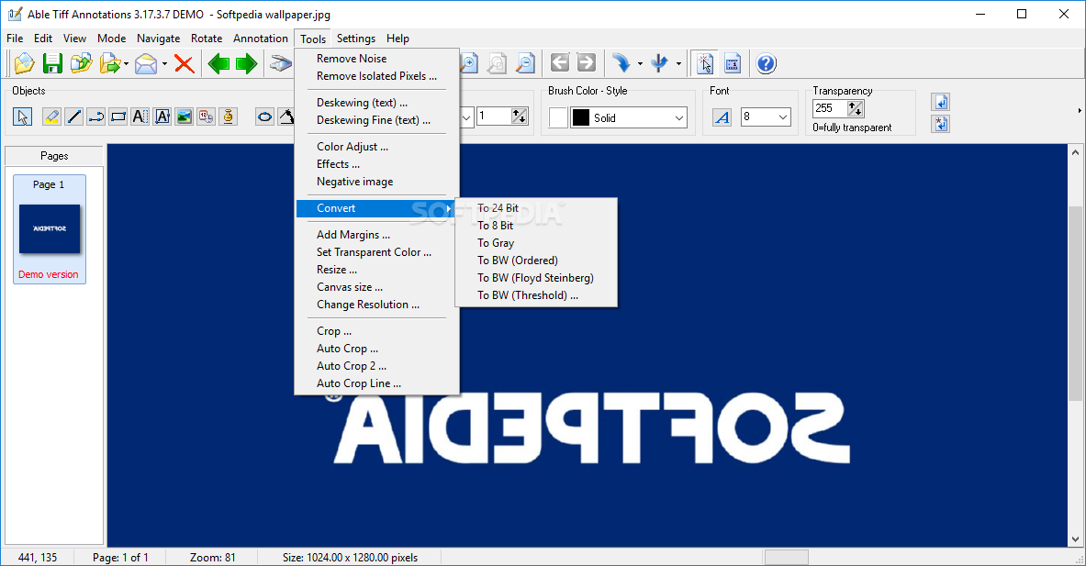1086x566 pixels.
Task: Click the red X delete icon
Action: pyautogui.click(x=185, y=63)
